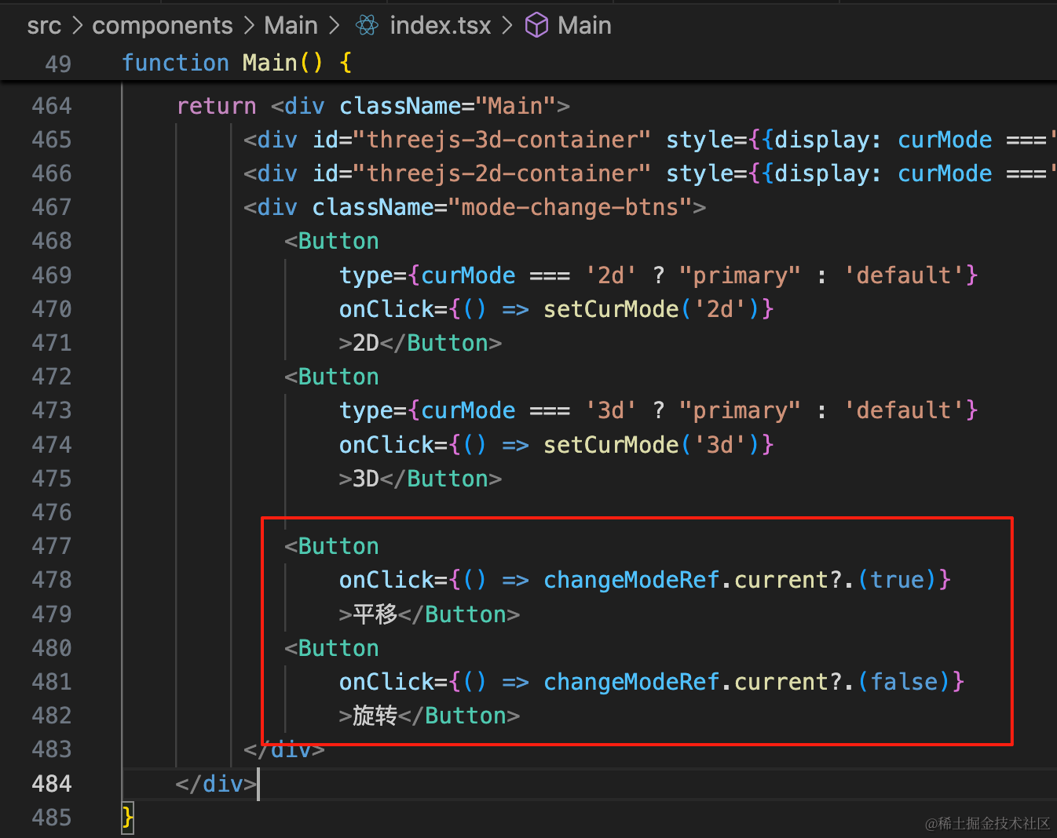Click setCurMode('2d') call

pyautogui.click(x=652, y=309)
